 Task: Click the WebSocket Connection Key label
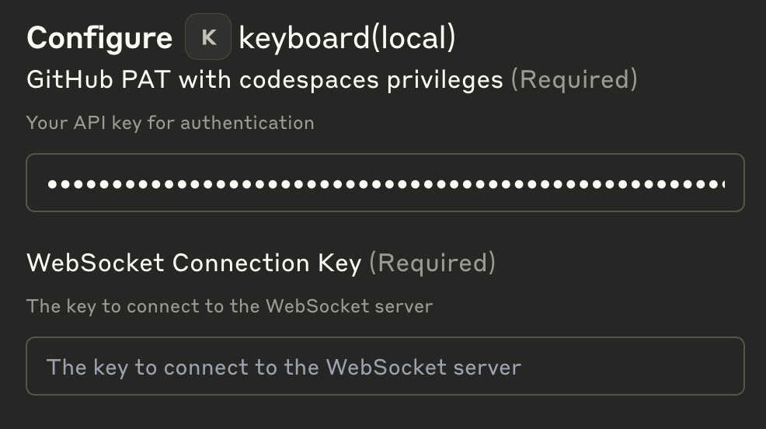pyautogui.click(x=194, y=263)
